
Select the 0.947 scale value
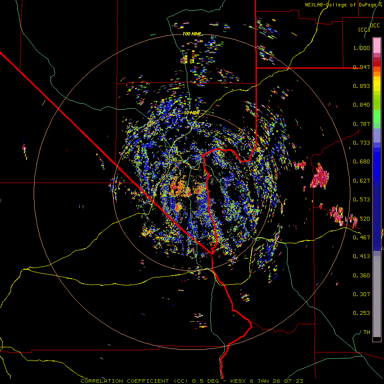click(x=361, y=67)
